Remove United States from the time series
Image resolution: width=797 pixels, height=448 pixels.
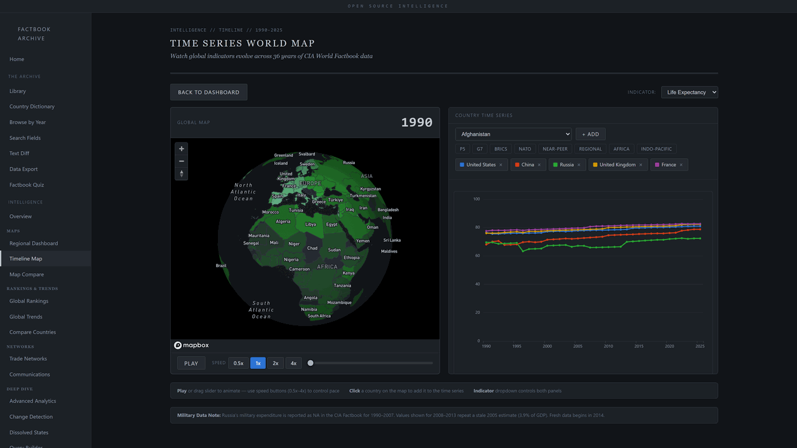click(501, 165)
